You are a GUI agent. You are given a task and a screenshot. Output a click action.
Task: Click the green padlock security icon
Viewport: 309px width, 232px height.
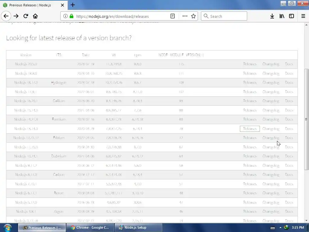pos(72,16)
